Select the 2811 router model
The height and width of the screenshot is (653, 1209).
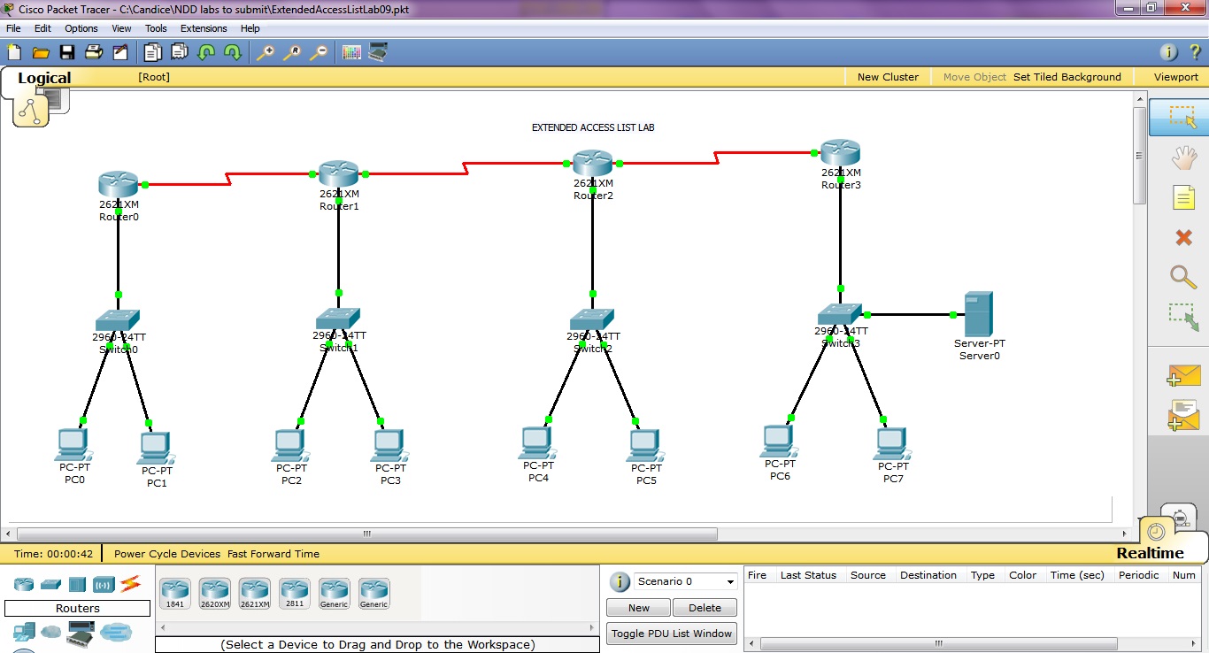(294, 592)
